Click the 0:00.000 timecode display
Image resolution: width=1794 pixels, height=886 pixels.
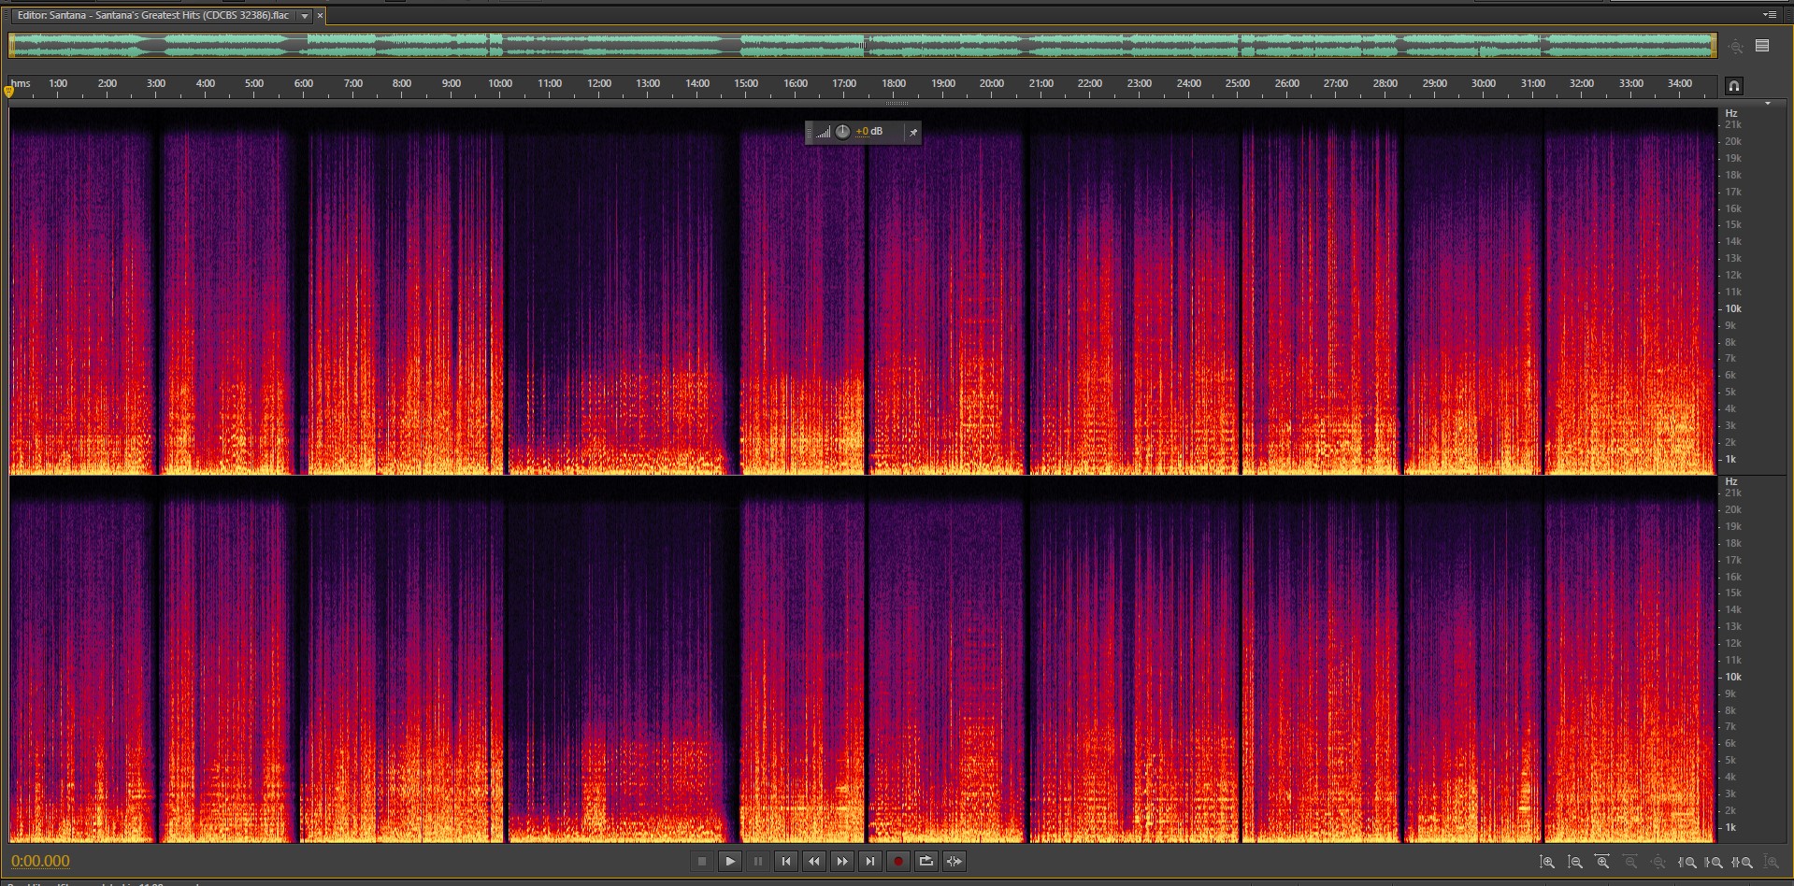[x=40, y=862]
